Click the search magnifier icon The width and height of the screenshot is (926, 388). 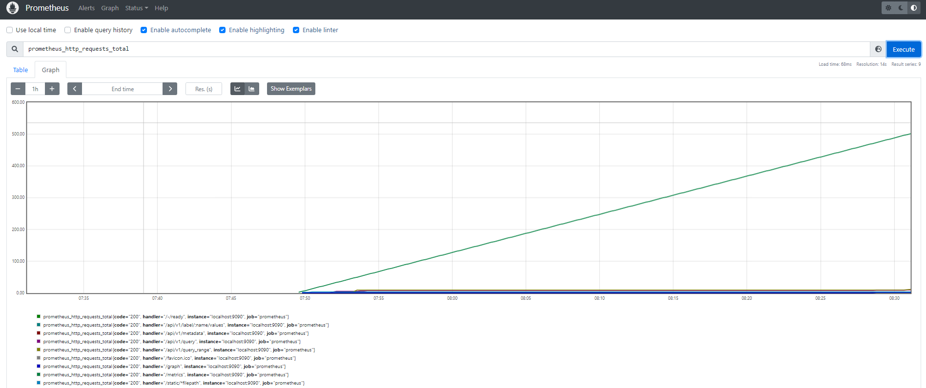[15, 49]
